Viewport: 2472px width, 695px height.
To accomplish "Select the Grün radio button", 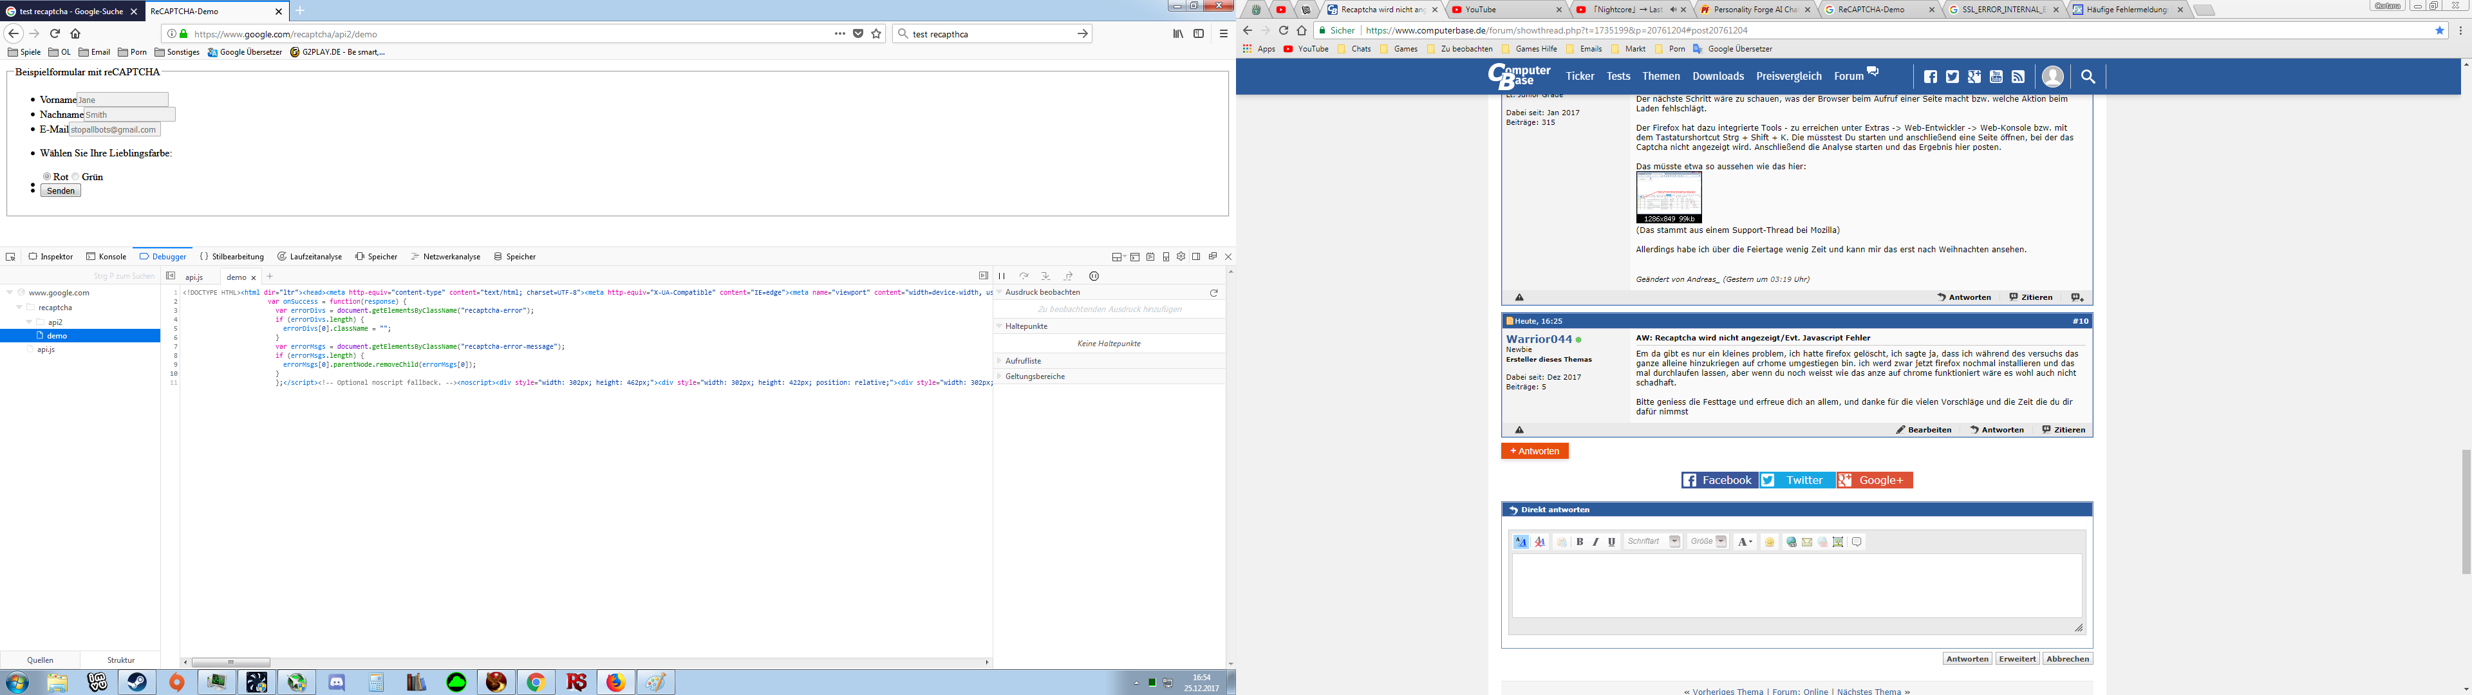I will point(76,176).
